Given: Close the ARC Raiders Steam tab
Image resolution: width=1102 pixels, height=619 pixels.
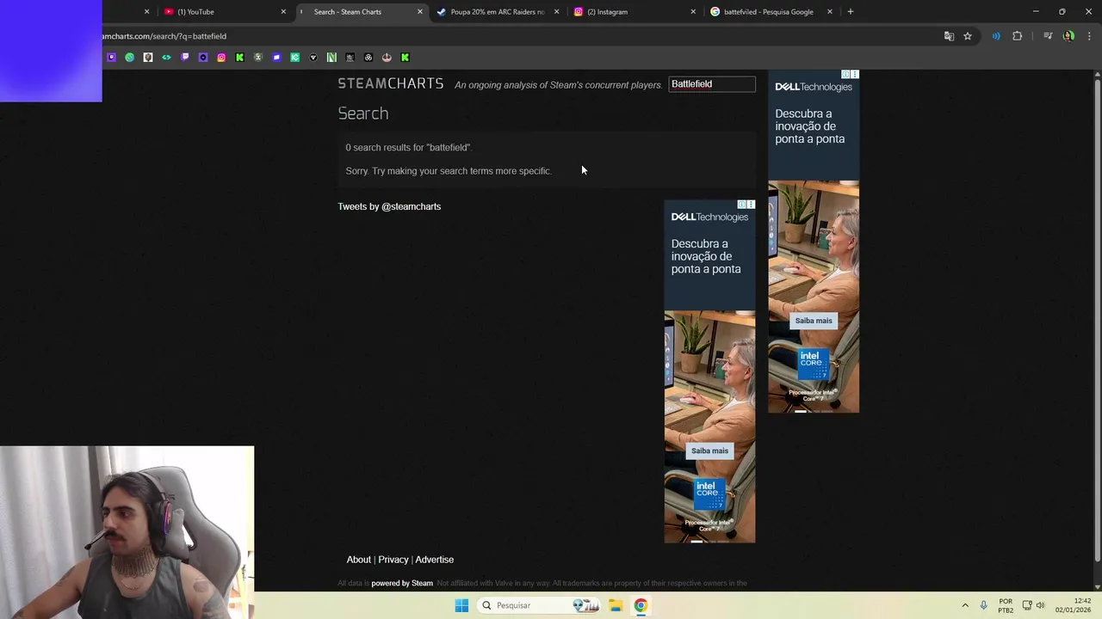Looking at the screenshot, I should [x=556, y=12].
